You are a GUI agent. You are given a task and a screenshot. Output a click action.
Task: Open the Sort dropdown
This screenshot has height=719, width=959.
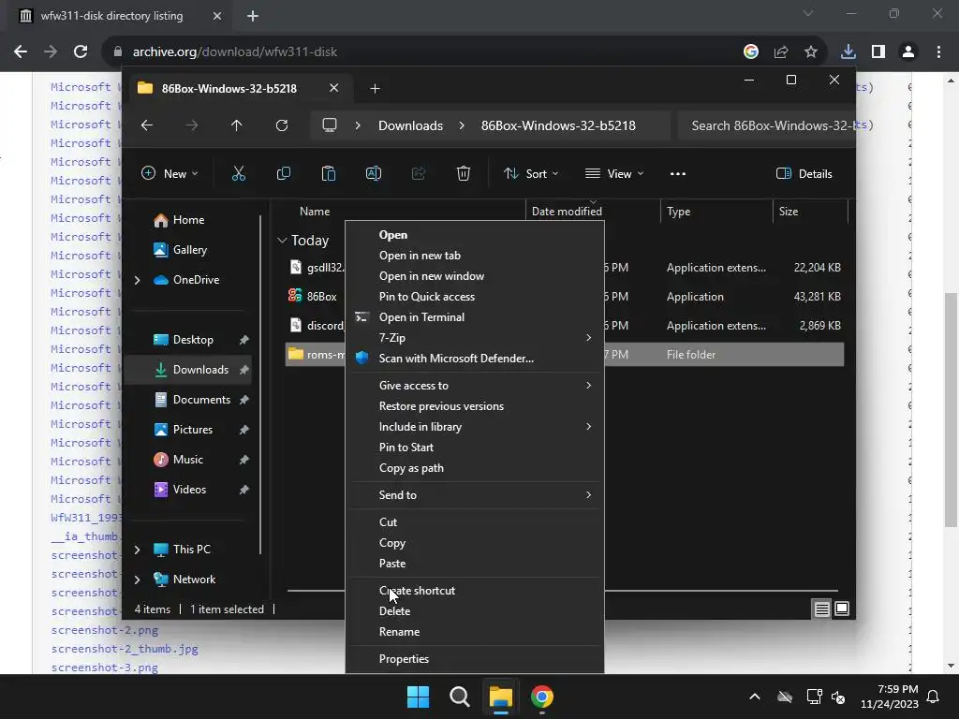(531, 173)
